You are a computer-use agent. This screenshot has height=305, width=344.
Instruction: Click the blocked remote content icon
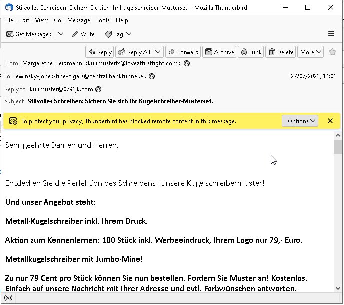pos(13,121)
